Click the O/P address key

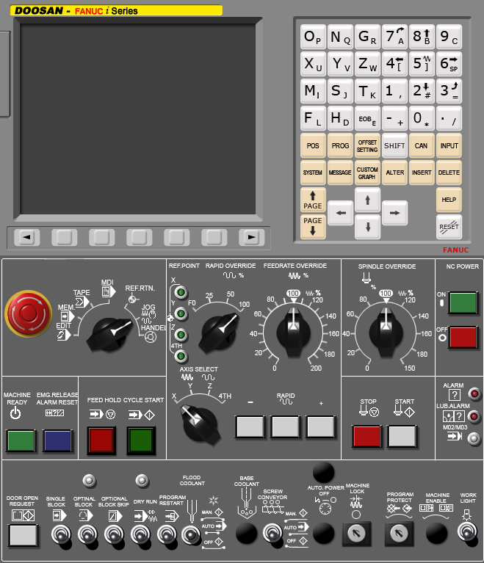click(313, 37)
